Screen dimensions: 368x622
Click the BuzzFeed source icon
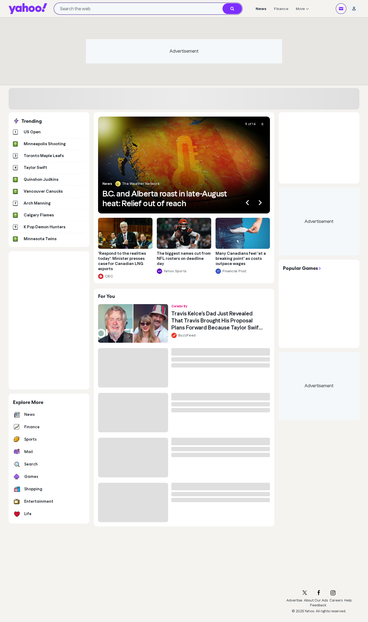[x=174, y=335]
